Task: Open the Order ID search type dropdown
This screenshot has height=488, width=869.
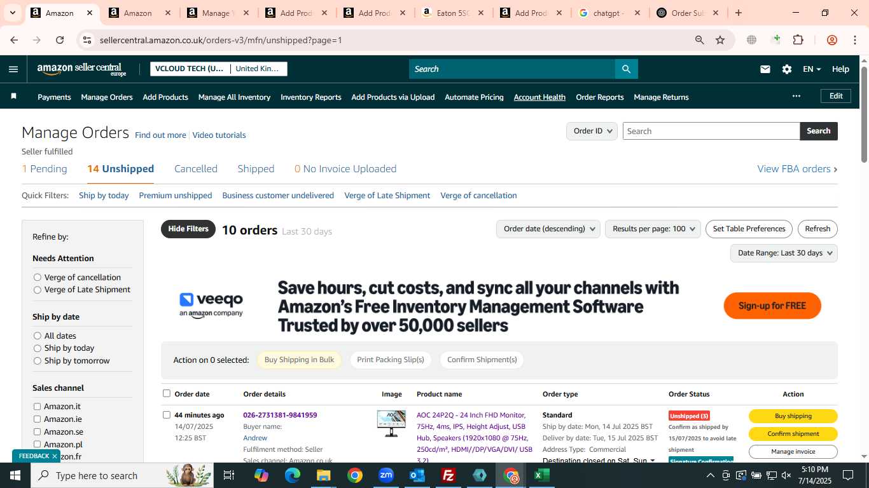Action: [592, 131]
